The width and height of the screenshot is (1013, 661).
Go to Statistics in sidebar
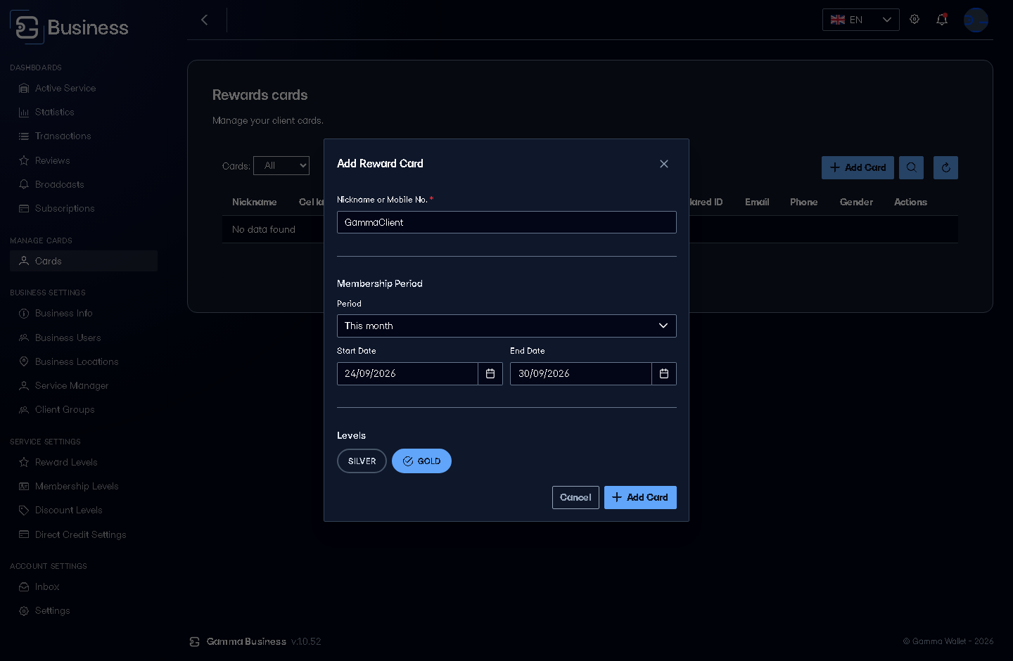(84, 112)
